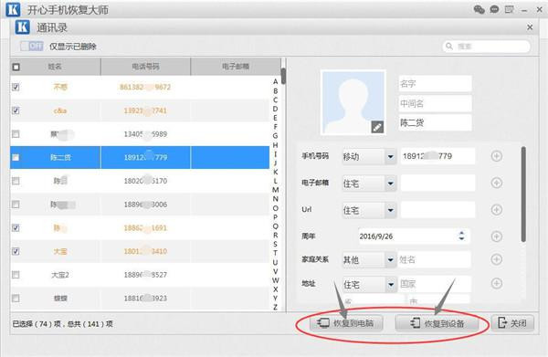Image resolution: width=548 pixels, height=357 pixels.
Task: Add another phone number with plus icon
Action: point(497,156)
